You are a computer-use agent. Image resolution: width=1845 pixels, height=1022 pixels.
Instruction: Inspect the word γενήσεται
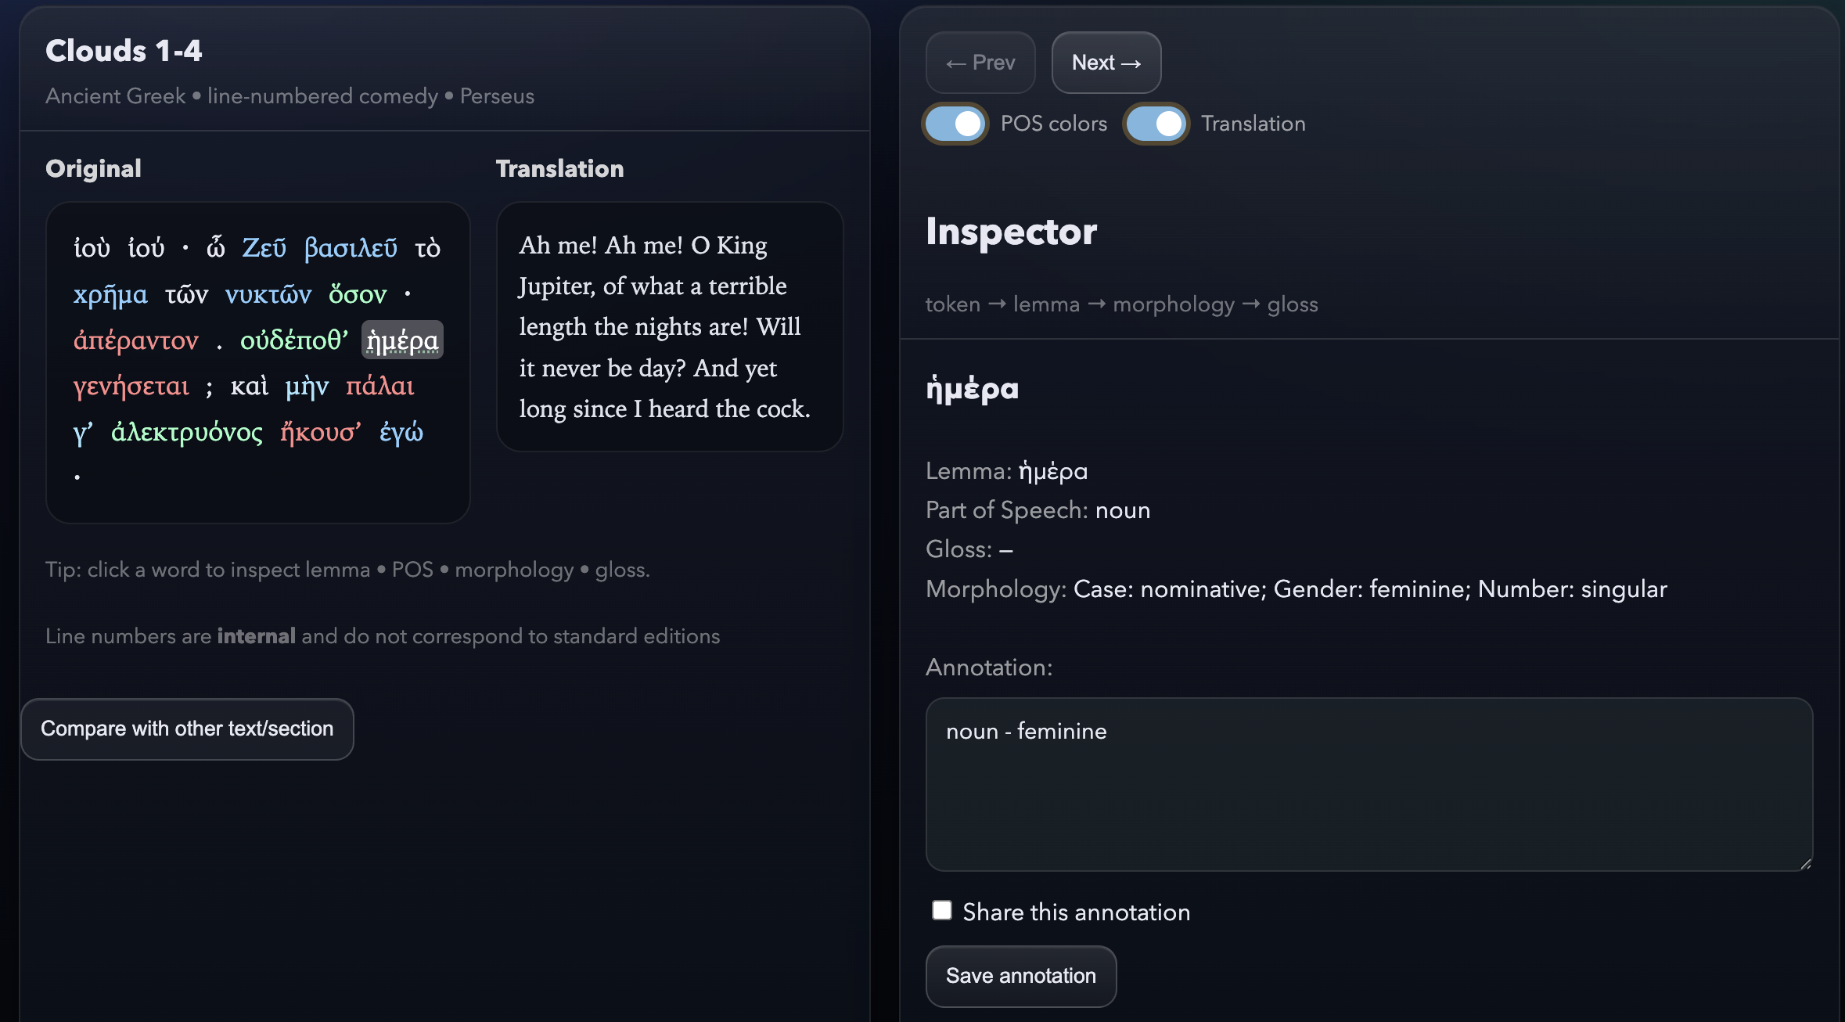click(131, 386)
